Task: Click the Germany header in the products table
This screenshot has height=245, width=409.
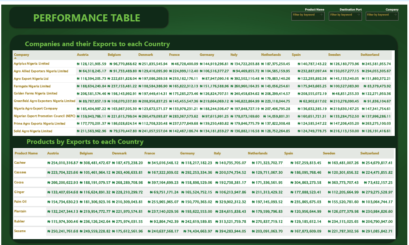Action: pyautogui.click(x=187, y=153)
